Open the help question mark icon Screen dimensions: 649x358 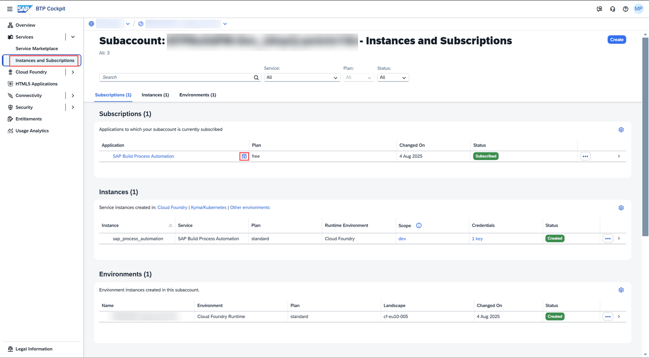626,9
